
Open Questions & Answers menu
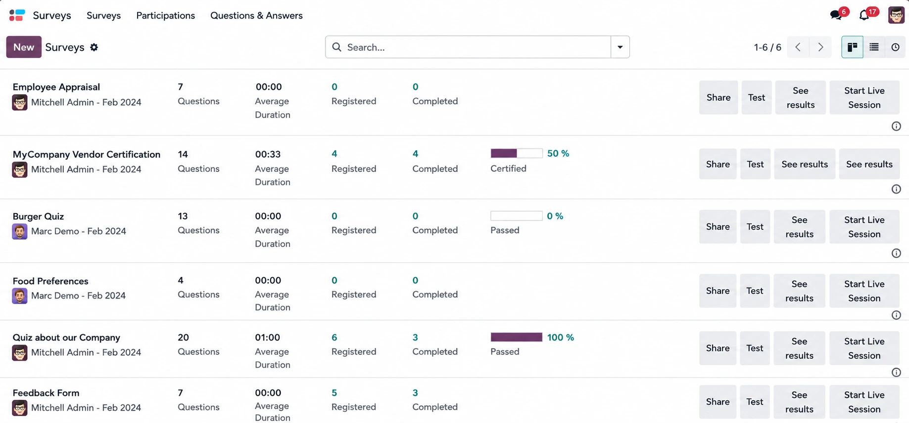[x=256, y=15]
